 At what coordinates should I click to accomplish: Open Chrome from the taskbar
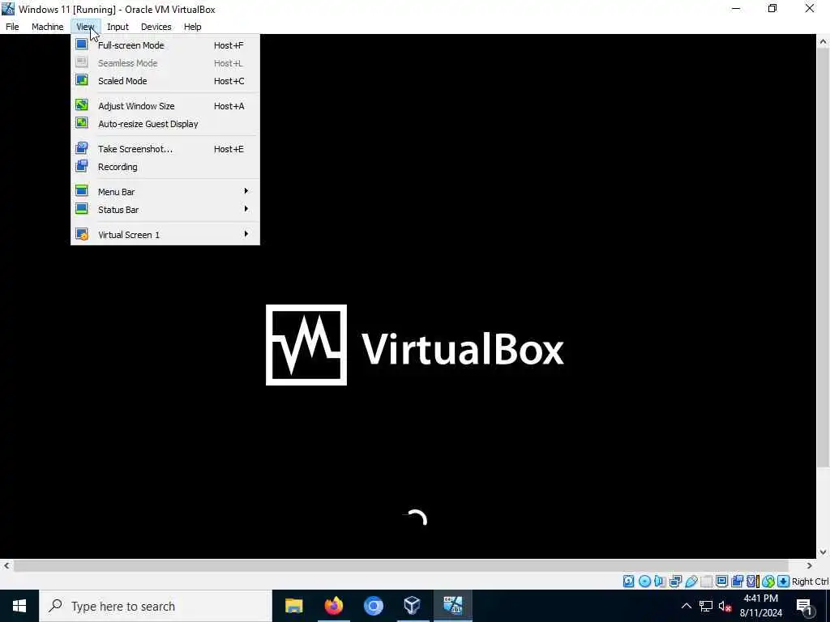click(373, 606)
